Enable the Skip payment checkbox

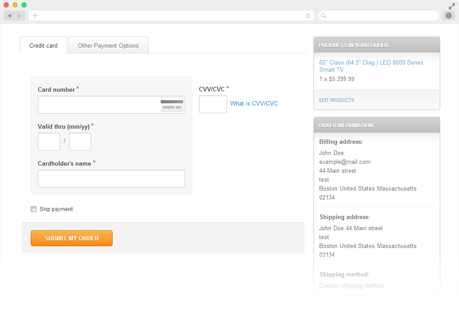tap(33, 209)
